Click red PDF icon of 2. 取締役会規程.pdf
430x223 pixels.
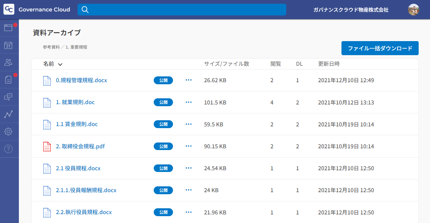tap(47, 146)
